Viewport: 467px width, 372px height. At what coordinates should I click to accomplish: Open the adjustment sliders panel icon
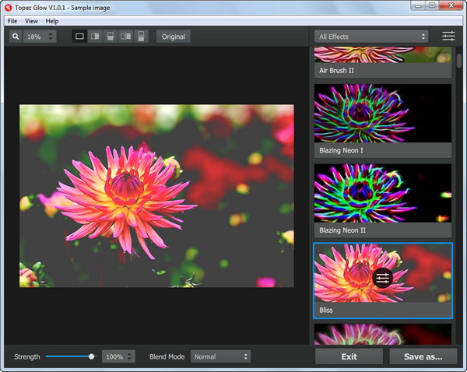coord(448,37)
